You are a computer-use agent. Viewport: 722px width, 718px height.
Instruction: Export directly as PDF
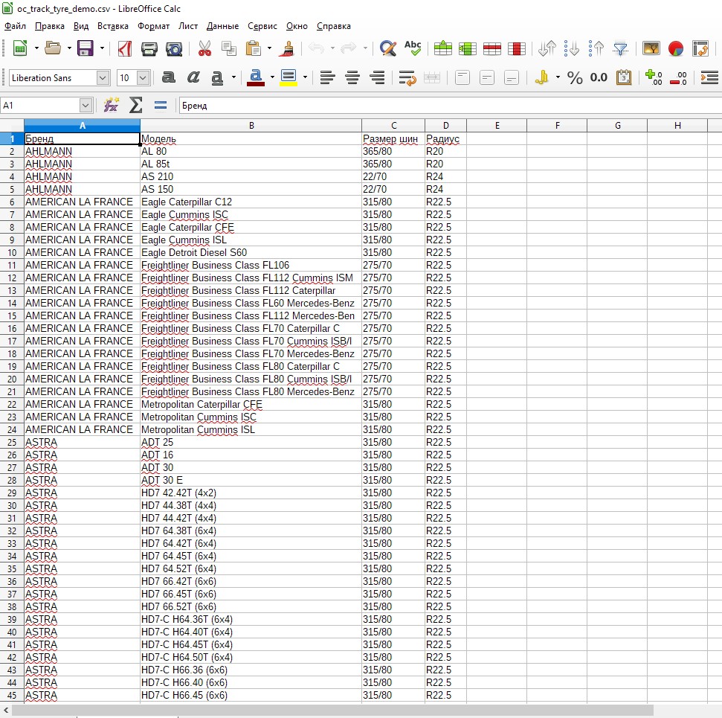coord(125,49)
